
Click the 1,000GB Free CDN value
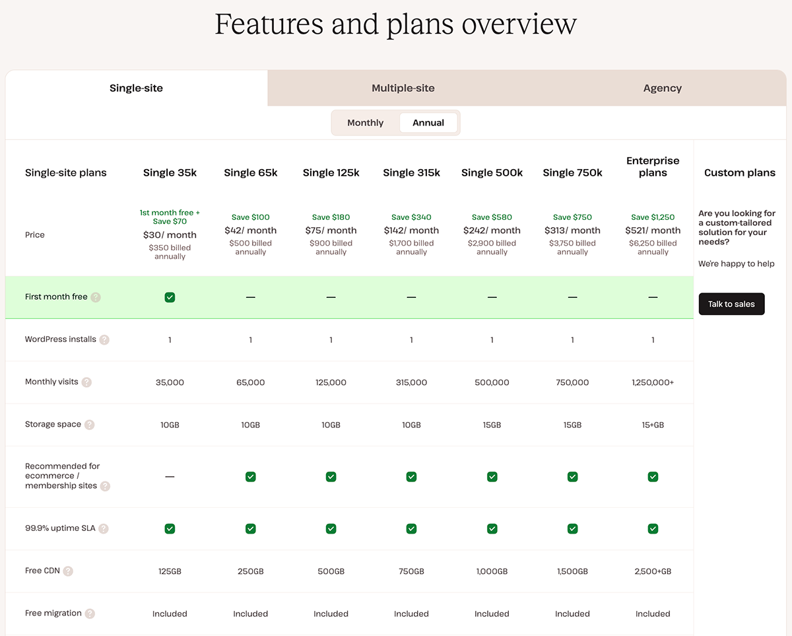pos(492,571)
